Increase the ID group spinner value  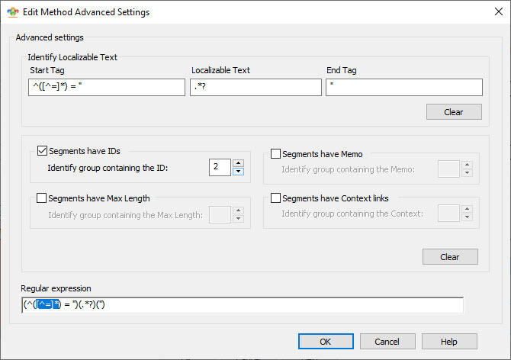[x=238, y=163]
